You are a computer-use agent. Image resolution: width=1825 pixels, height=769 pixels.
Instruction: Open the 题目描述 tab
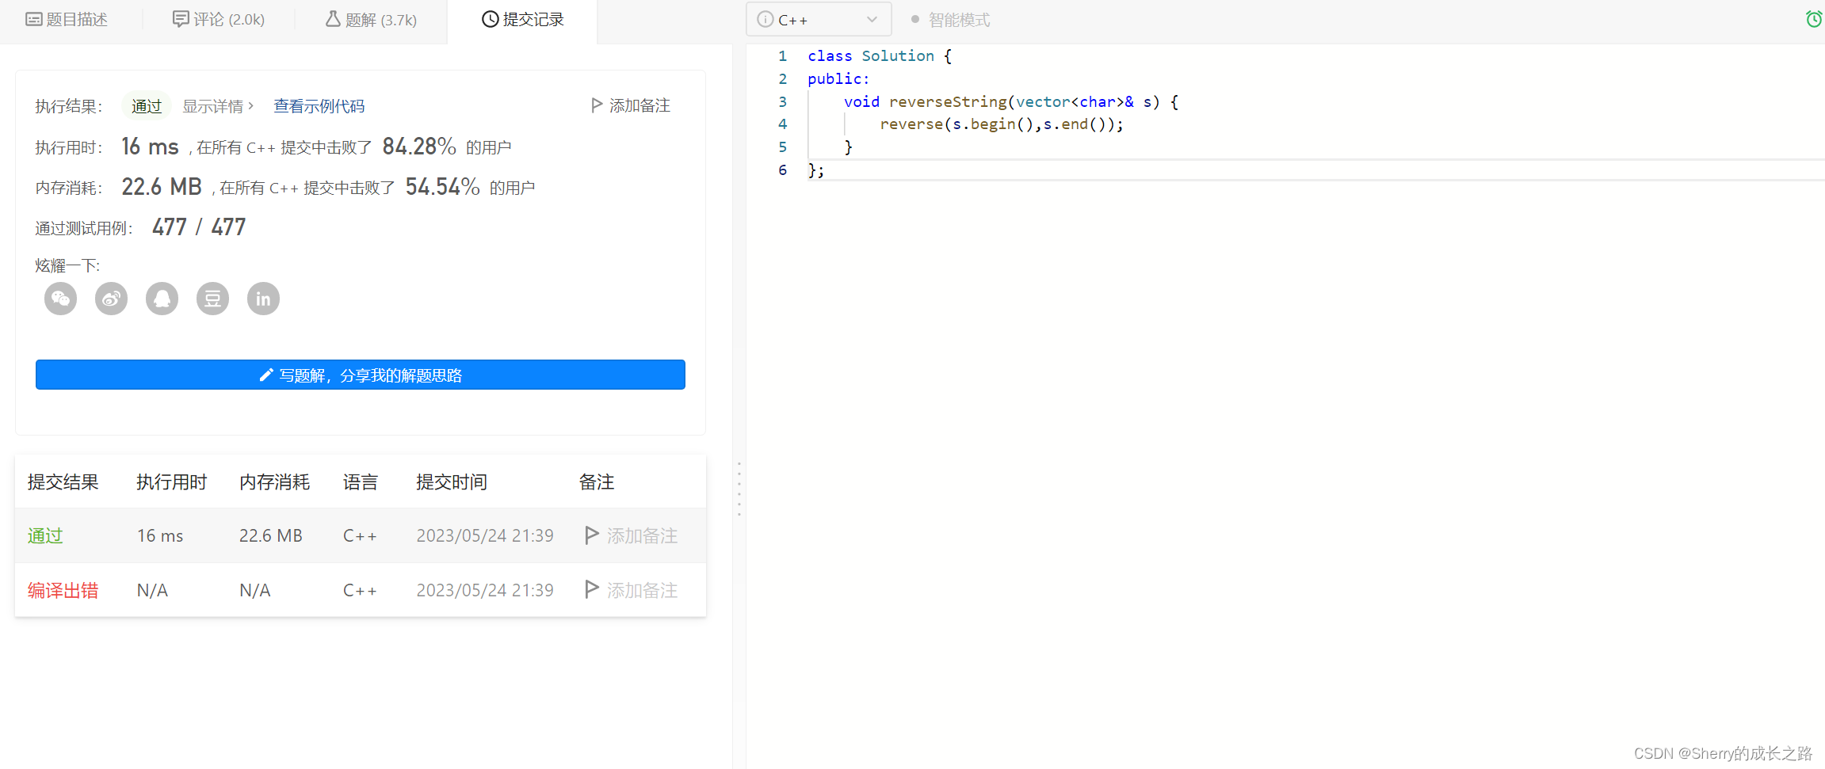point(67,19)
